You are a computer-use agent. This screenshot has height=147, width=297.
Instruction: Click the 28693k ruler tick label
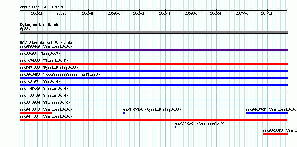(62, 13)
